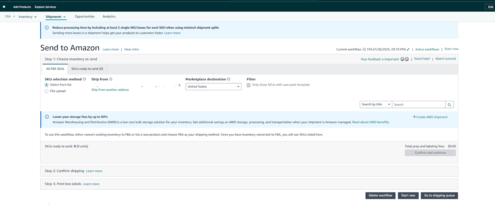Screen dimensions: 495x206
Task: Click the pencil icon to rename workflow
Action: coord(408,49)
